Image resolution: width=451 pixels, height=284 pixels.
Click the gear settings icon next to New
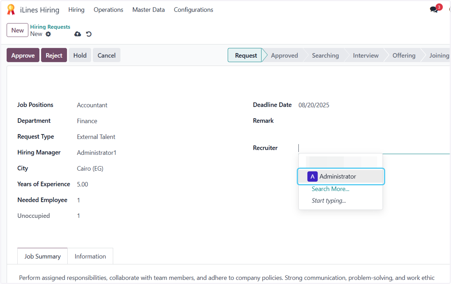[x=48, y=34]
